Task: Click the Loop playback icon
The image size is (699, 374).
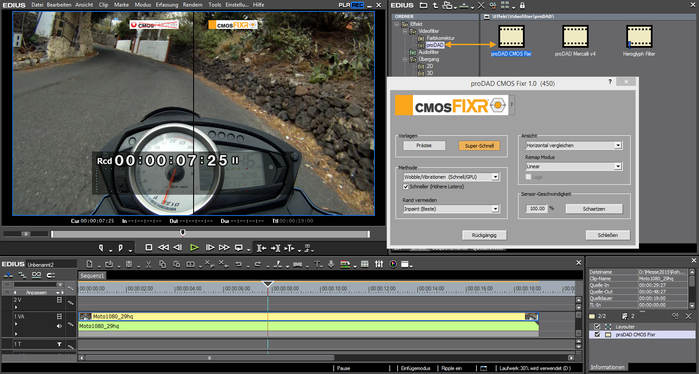Action: (239, 248)
